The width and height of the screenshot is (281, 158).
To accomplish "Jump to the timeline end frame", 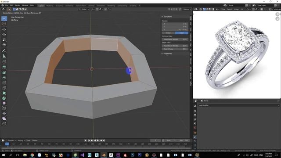I will click(x=104, y=140).
